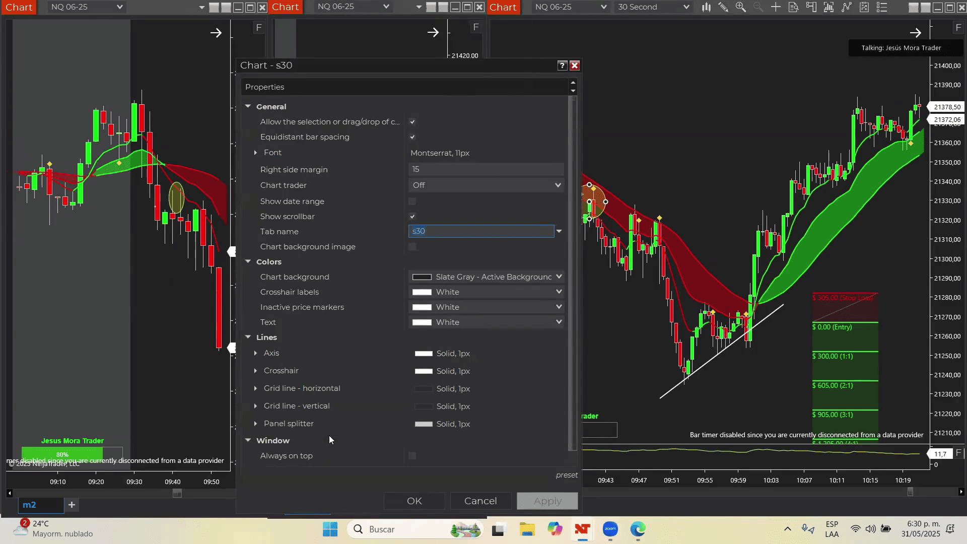967x544 pixels.
Task: Expand the Font property row
Action: coord(255,153)
